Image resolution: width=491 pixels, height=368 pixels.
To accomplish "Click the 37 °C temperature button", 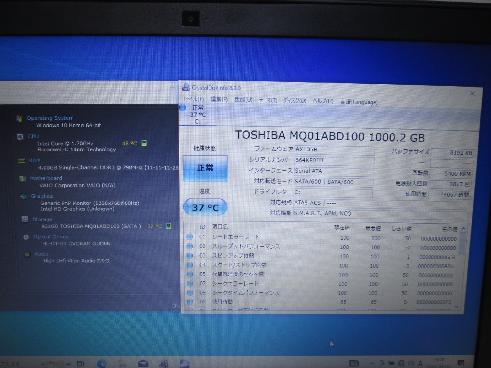I will (205, 207).
